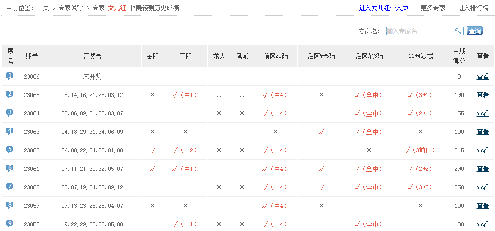The width and height of the screenshot is (495, 231).
Task: View details for period 23065
Action: (483, 95)
